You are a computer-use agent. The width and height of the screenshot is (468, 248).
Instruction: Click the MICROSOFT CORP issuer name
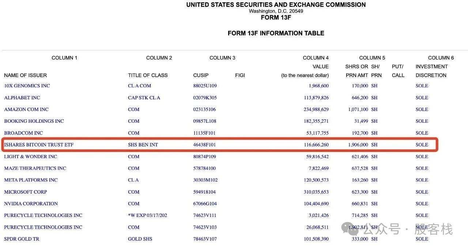pyautogui.click(x=26, y=192)
